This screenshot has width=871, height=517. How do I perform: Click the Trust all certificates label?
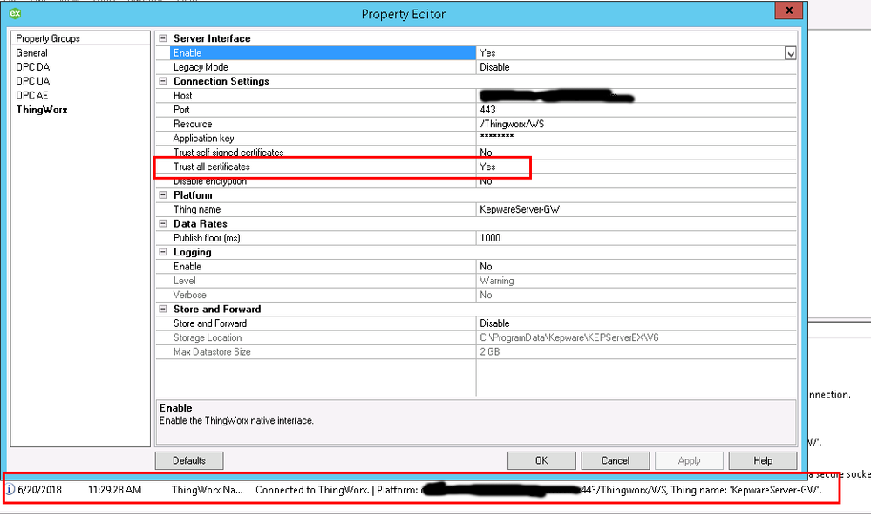tap(212, 167)
